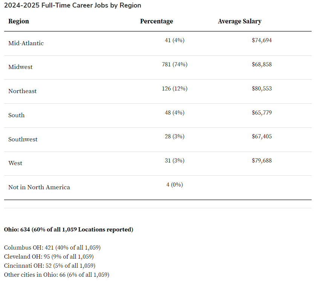Click Northeast average salary $80,553
Screen dimensions: 315x282
pyautogui.click(x=262, y=89)
